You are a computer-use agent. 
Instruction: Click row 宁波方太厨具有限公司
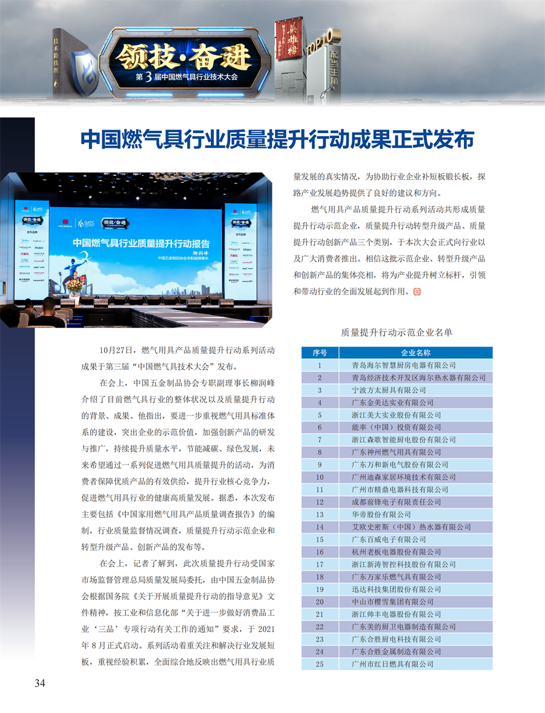click(x=397, y=390)
